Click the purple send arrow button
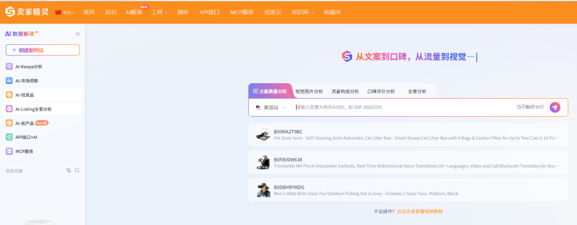 click(555, 107)
